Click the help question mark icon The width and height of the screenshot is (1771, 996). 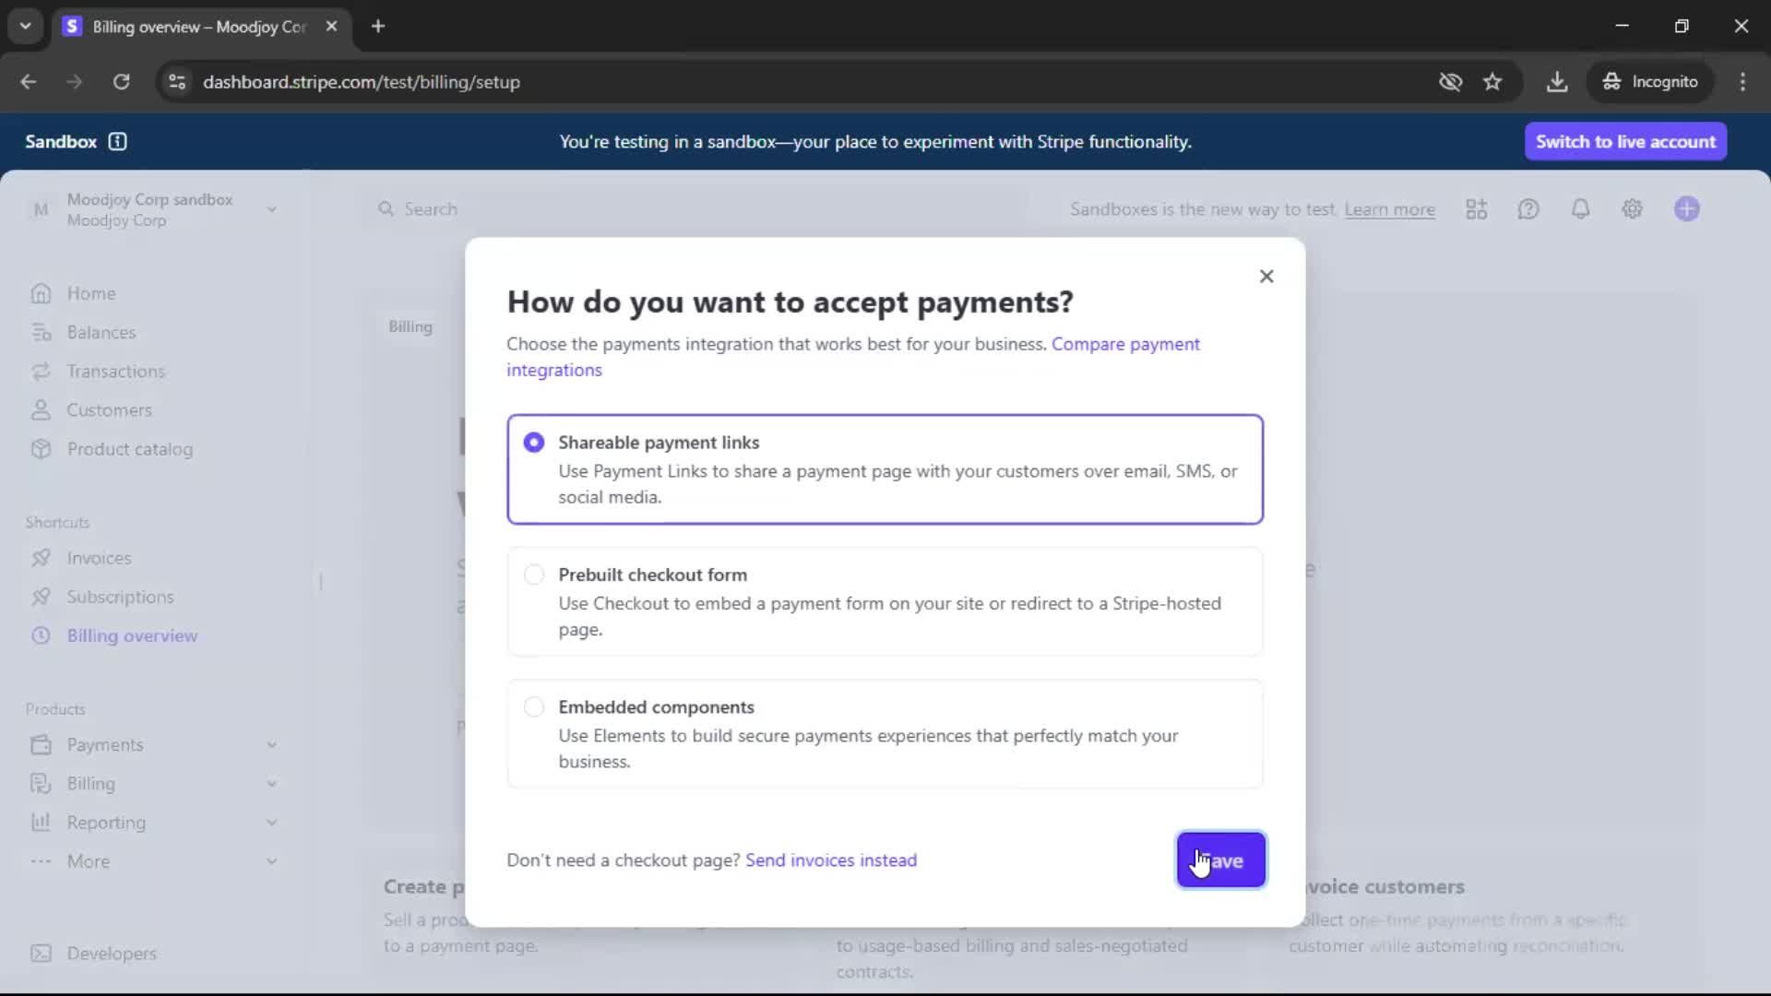(1528, 209)
